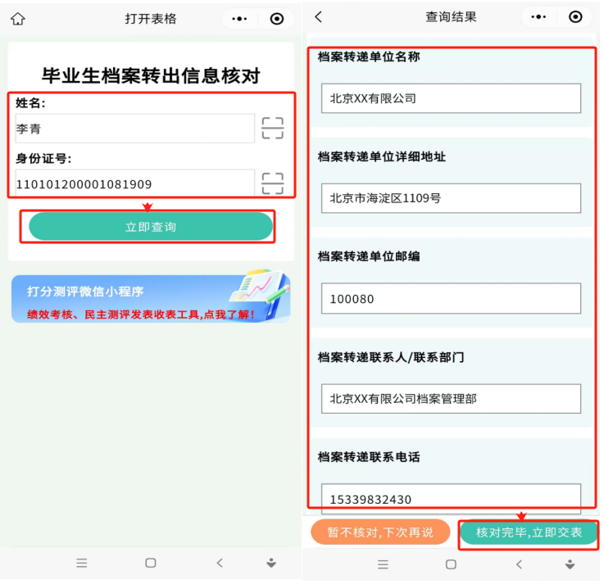The height and width of the screenshot is (584, 604).
Task: Go back using the arrow on the 查询结果 screen
Action: click(x=318, y=16)
